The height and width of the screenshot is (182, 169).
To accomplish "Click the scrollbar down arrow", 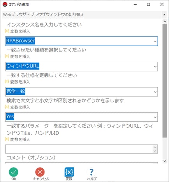I will click(165, 161).
